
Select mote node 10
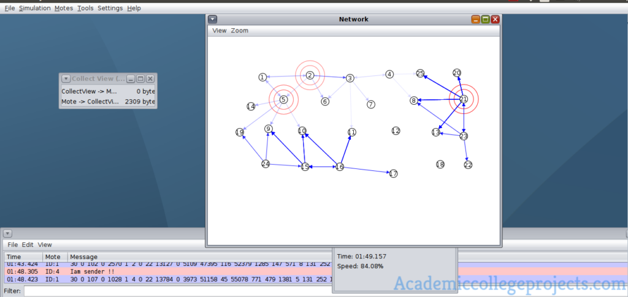click(302, 130)
